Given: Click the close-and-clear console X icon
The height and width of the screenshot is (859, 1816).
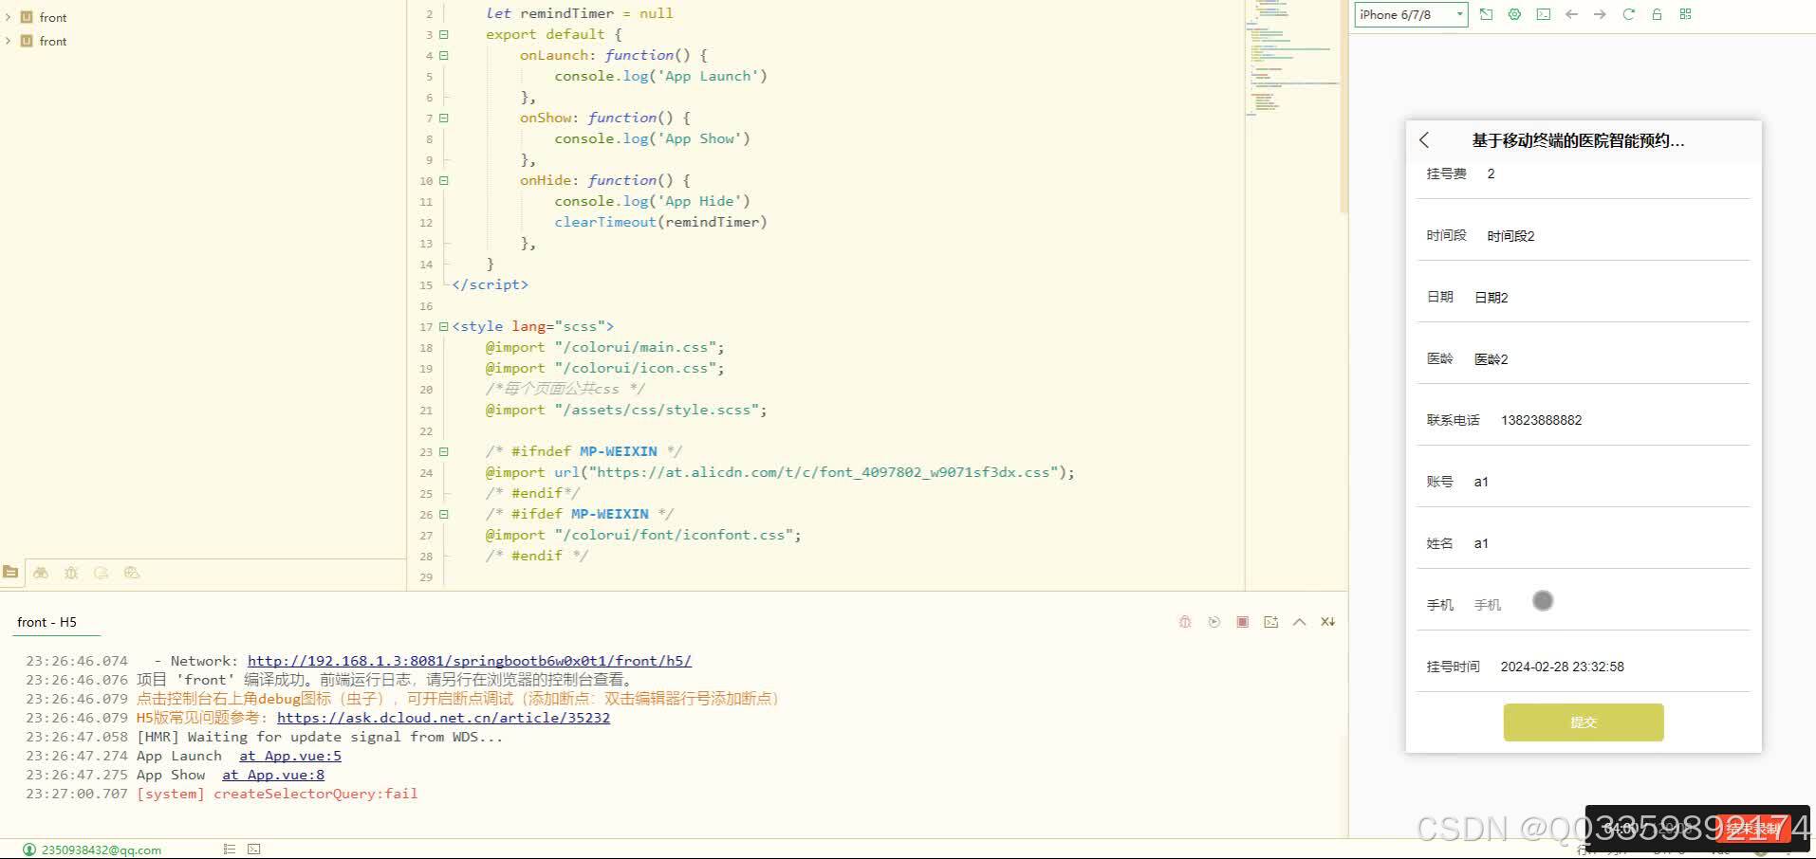Looking at the screenshot, I should coord(1327,622).
